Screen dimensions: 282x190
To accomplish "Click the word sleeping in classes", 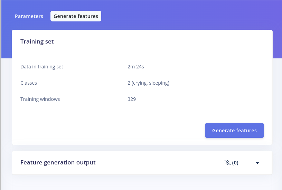I will [159, 83].
